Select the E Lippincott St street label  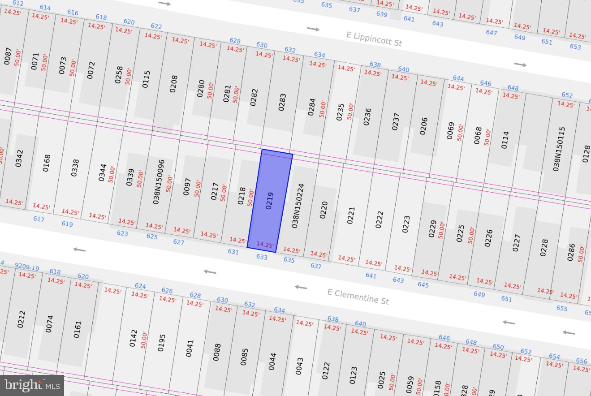(374, 39)
